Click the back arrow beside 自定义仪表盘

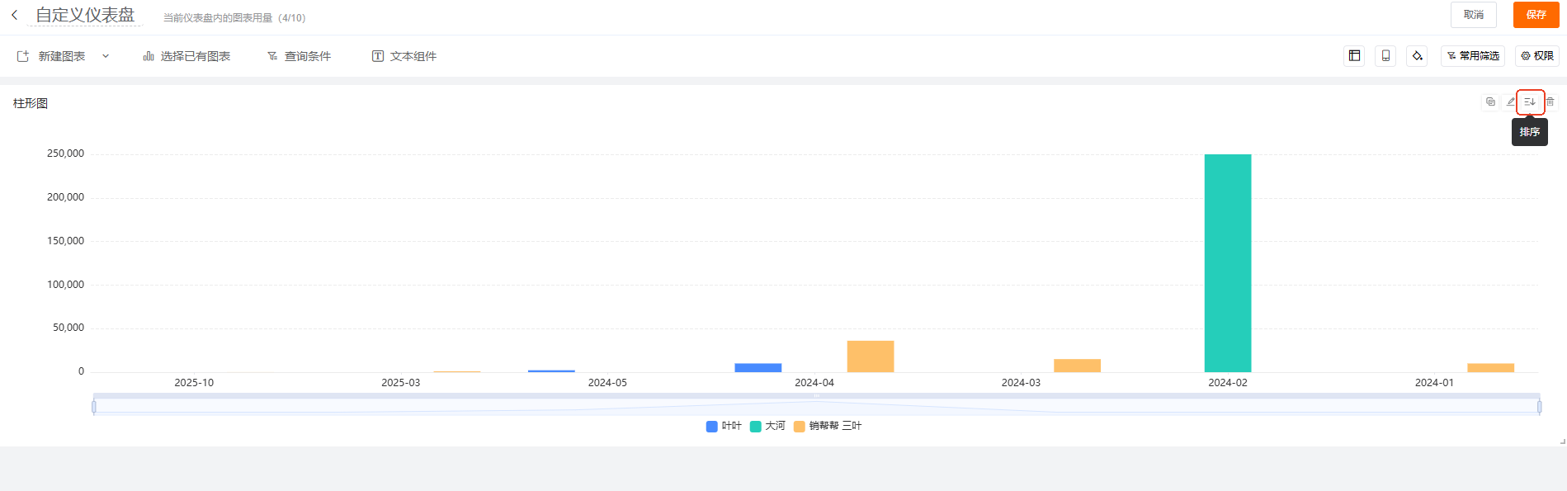14,15
